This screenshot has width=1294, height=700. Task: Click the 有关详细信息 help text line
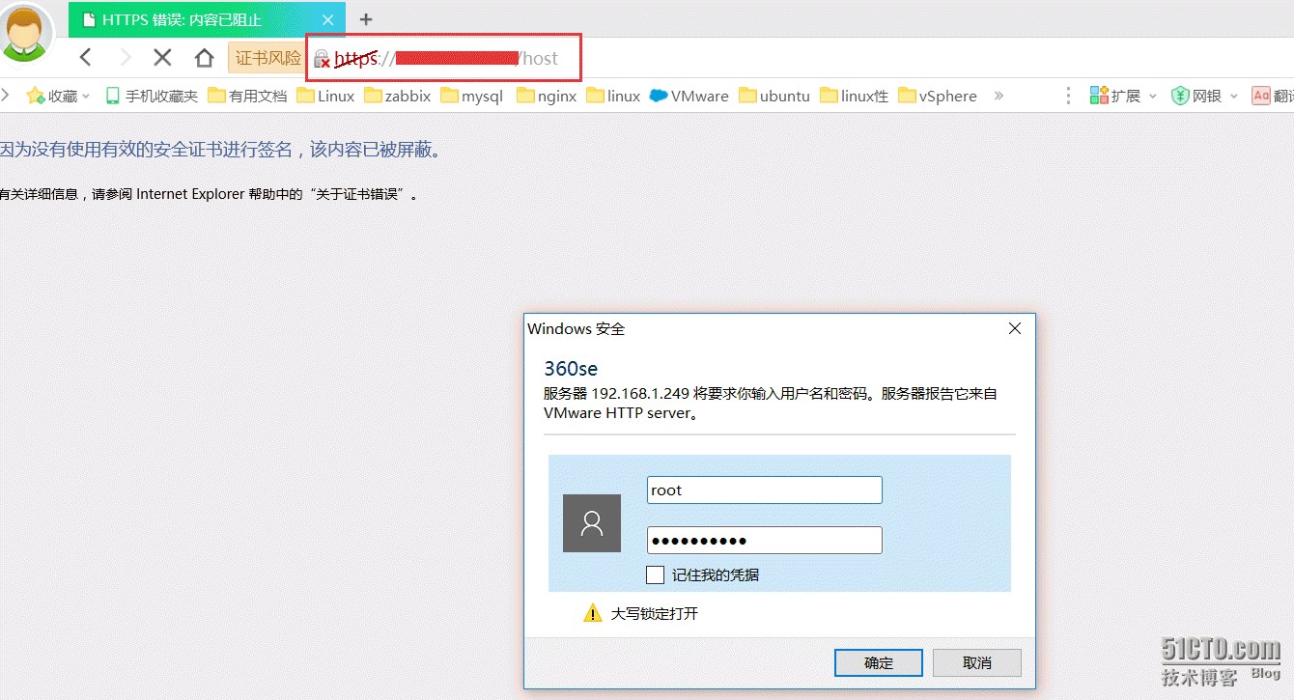(x=209, y=194)
